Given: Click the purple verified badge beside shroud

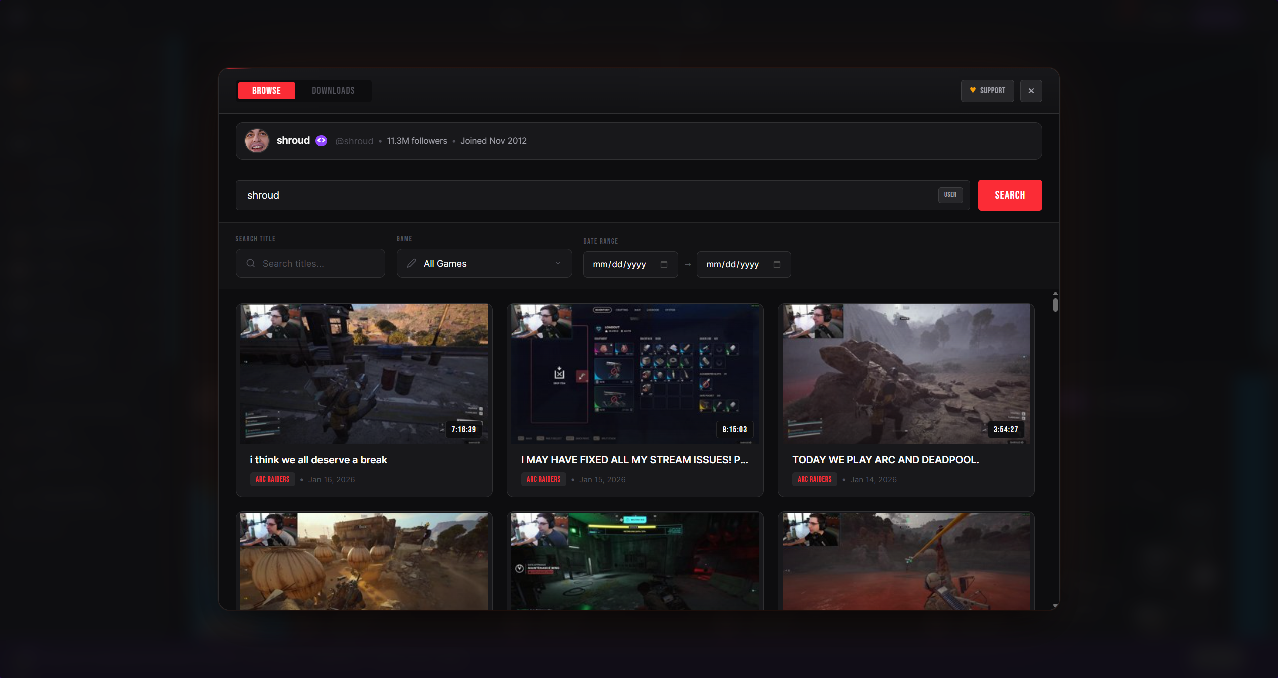Looking at the screenshot, I should (x=321, y=141).
